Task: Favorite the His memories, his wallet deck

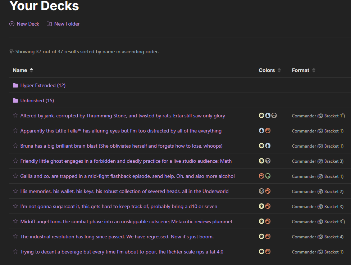Action: pos(15,191)
